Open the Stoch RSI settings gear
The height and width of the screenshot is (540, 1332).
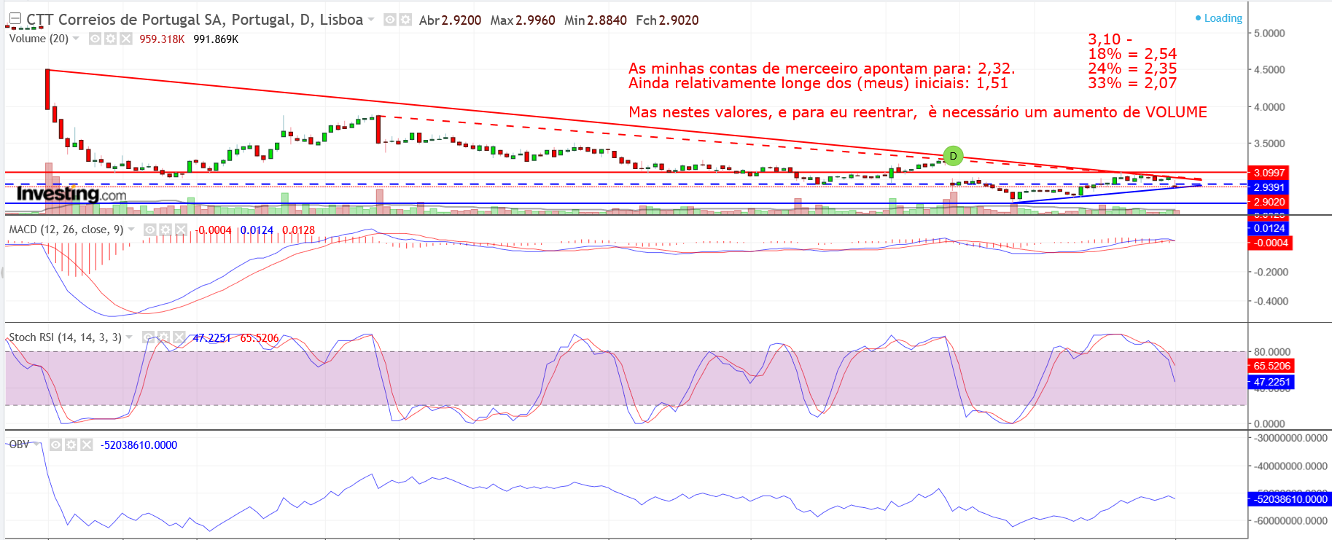[x=164, y=337]
